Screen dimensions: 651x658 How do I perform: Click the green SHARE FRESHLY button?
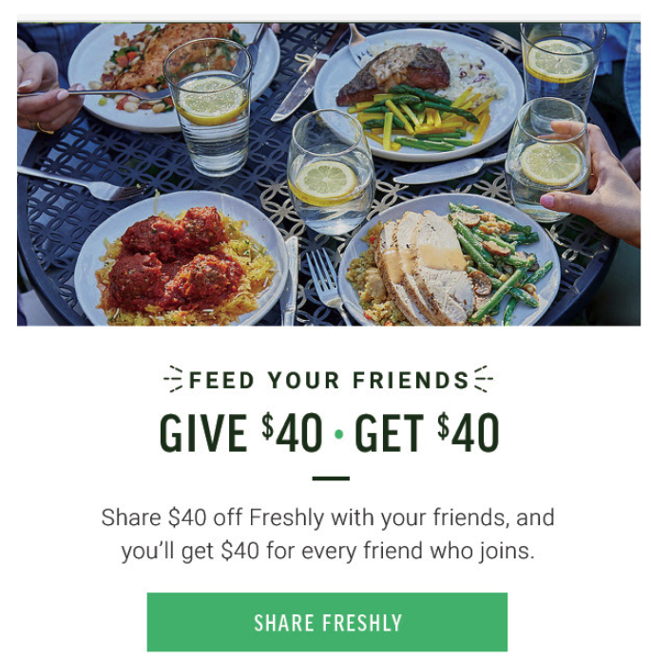pos(327,622)
